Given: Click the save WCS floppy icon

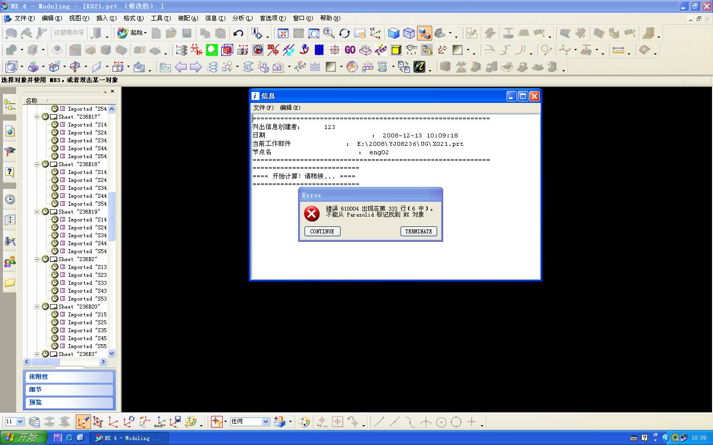Looking at the screenshot, I should coord(175,422).
